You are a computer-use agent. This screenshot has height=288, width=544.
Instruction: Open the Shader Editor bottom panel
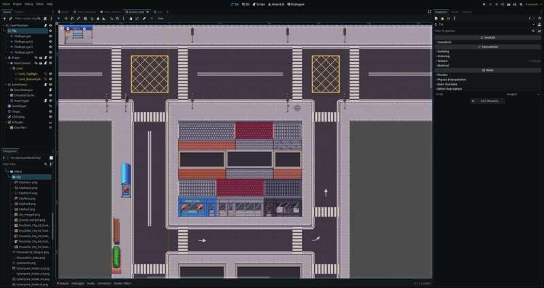point(122,283)
